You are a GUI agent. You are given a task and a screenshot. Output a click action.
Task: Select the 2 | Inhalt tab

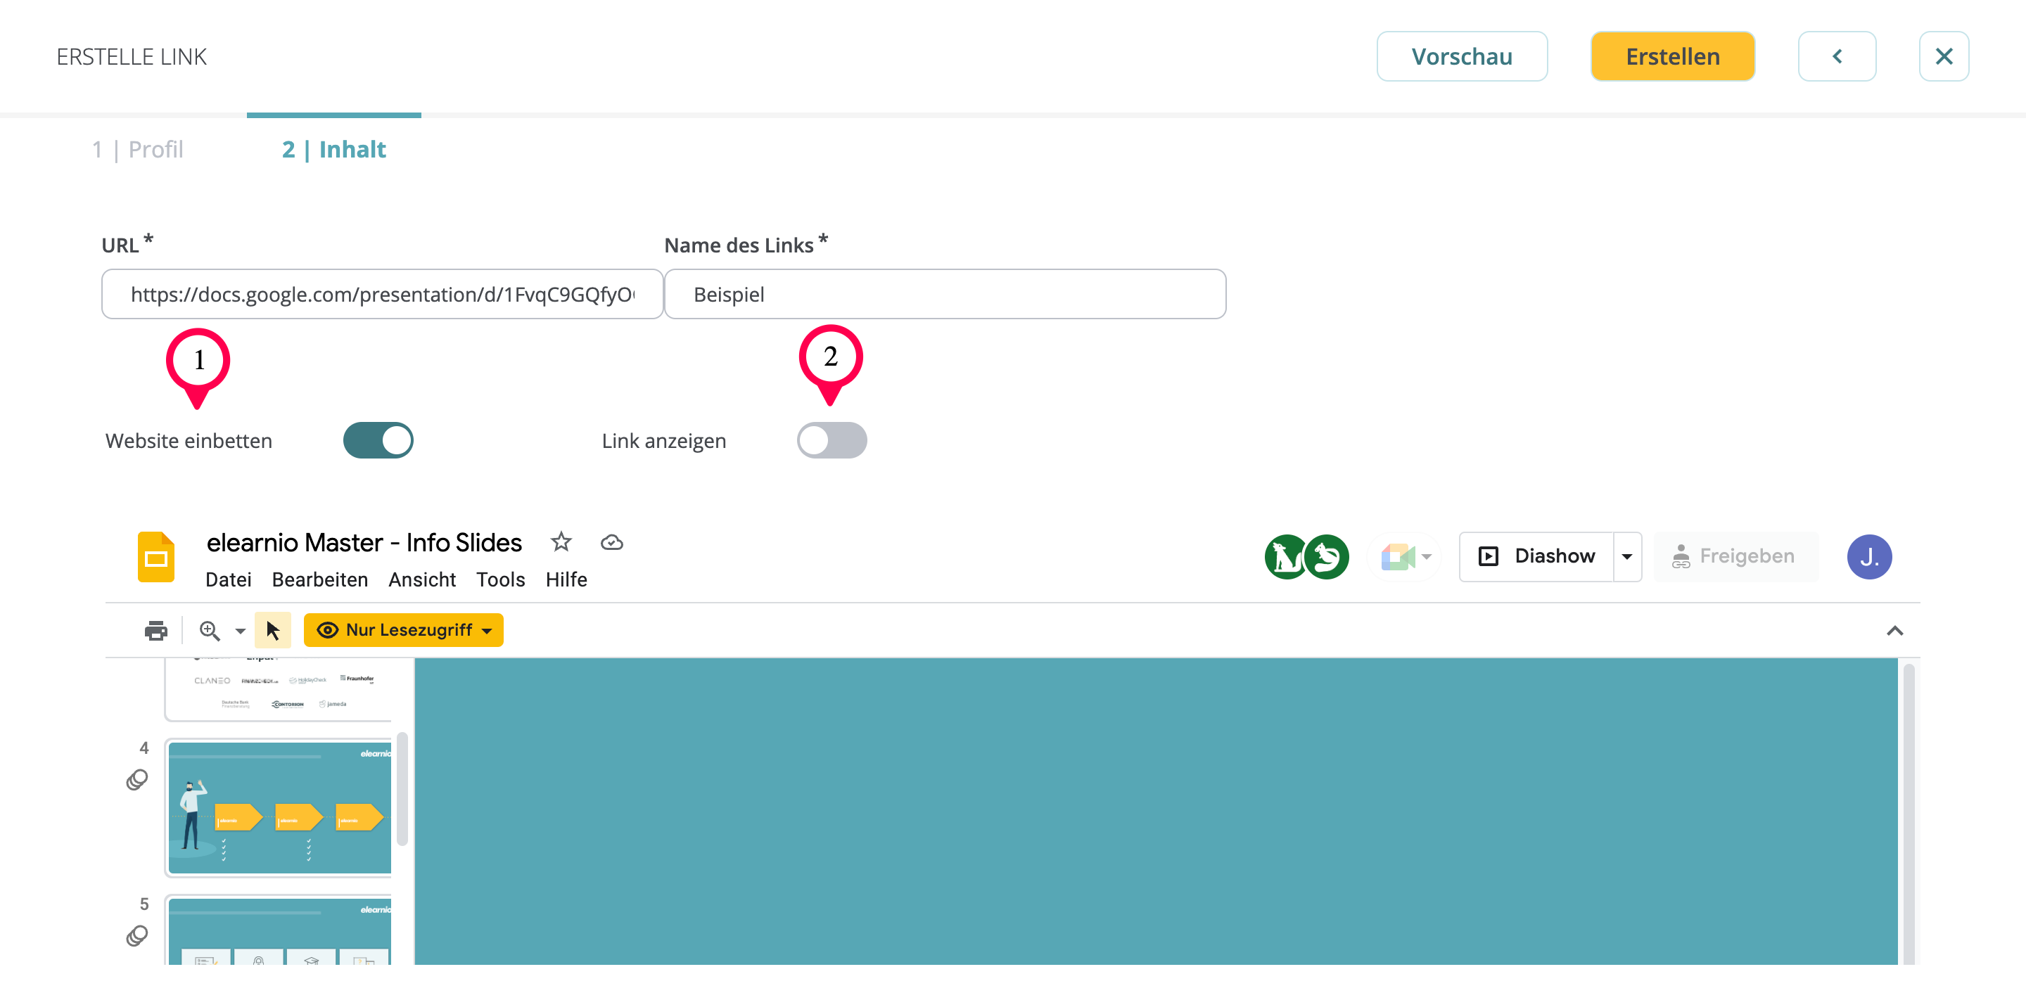pos(334,149)
